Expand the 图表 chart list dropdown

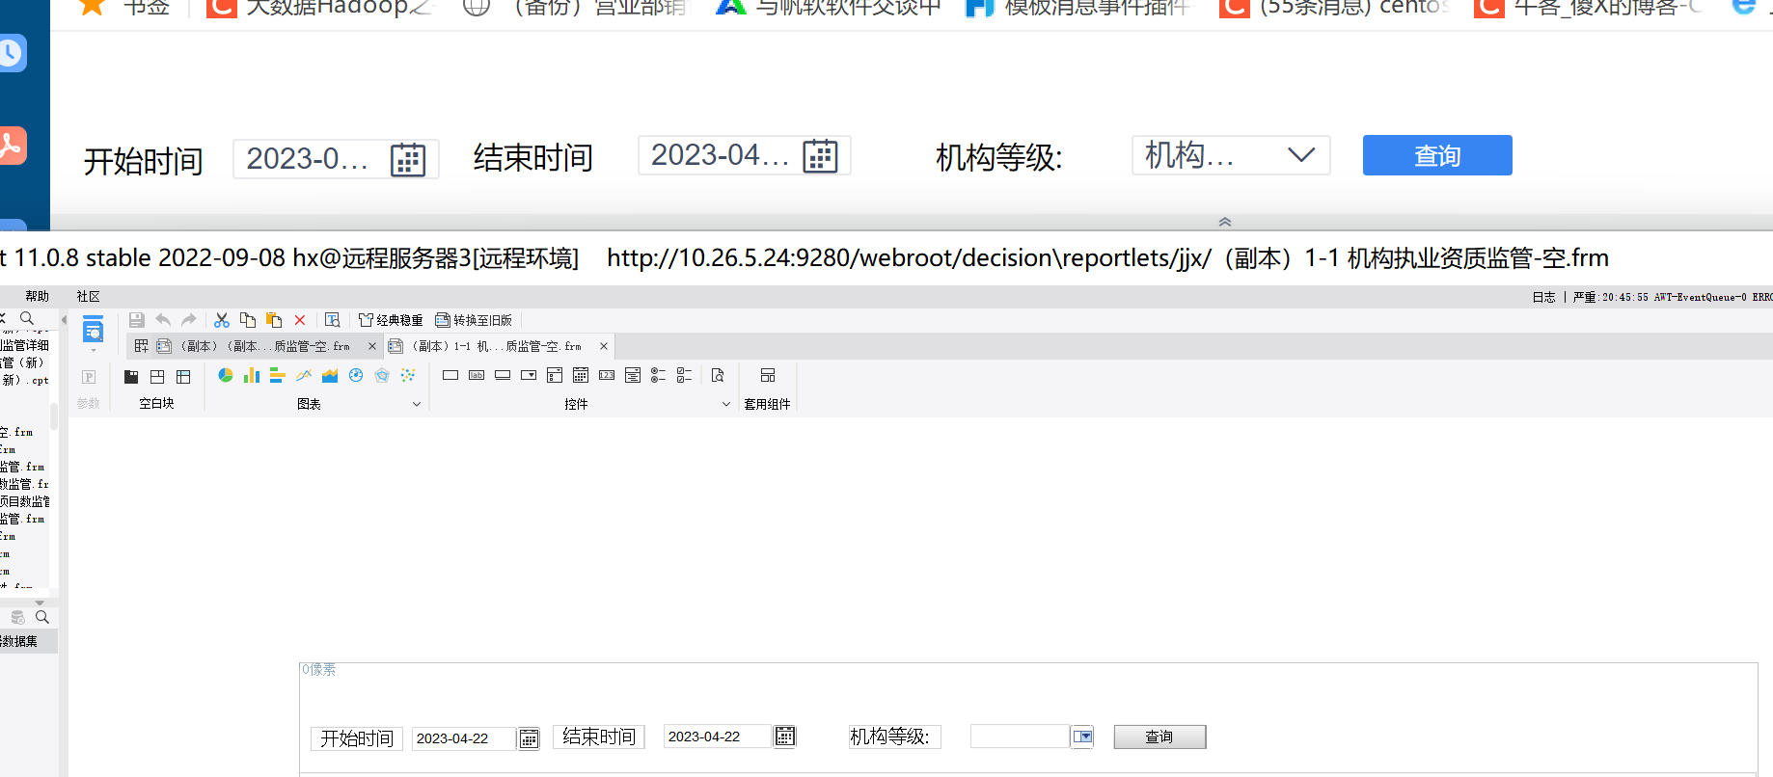click(x=417, y=405)
